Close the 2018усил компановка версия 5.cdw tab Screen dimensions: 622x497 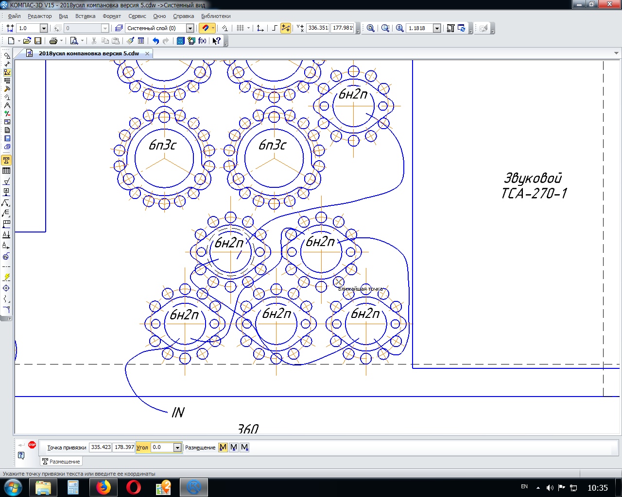147,53
